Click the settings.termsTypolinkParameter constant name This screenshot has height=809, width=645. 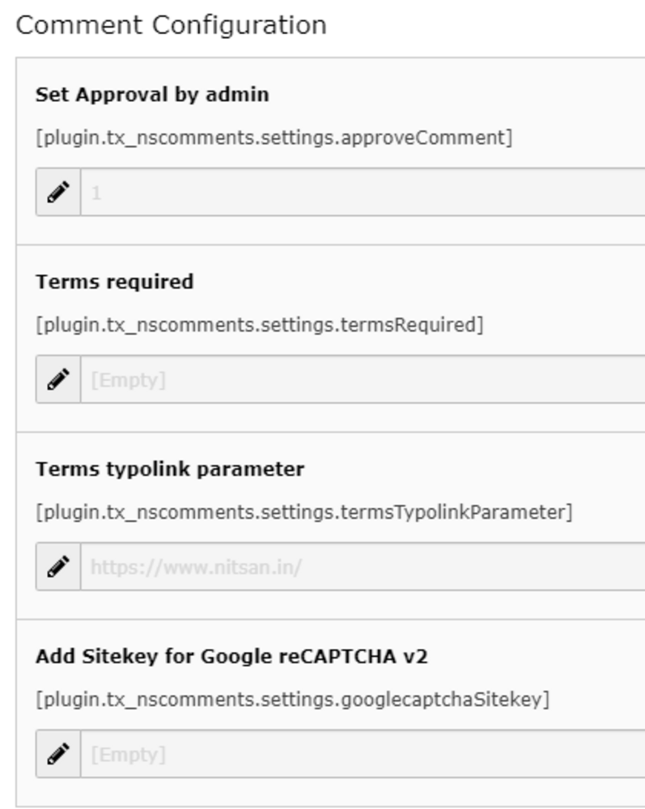coord(304,513)
